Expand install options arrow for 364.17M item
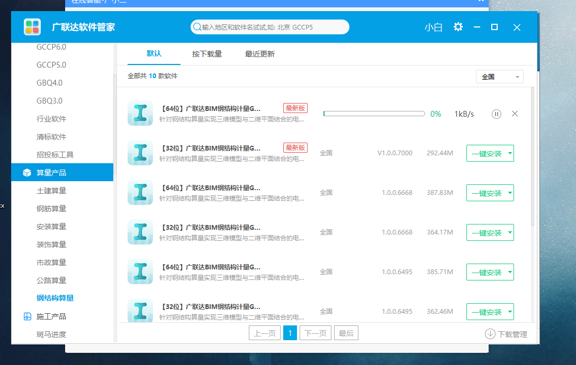The image size is (576, 365). [x=510, y=232]
